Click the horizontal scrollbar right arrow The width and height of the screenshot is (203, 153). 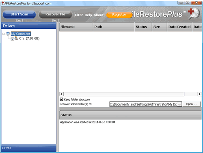(x=200, y=94)
